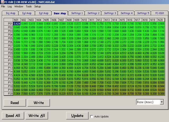Select the N10 column header

(85, 20)
